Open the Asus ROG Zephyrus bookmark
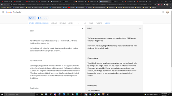This screenshot has height=96, width=172. [19, 7]
